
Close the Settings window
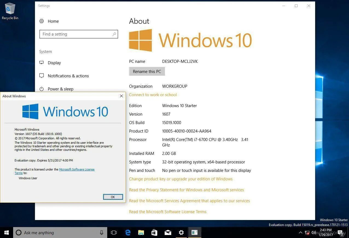pos(309,6)
